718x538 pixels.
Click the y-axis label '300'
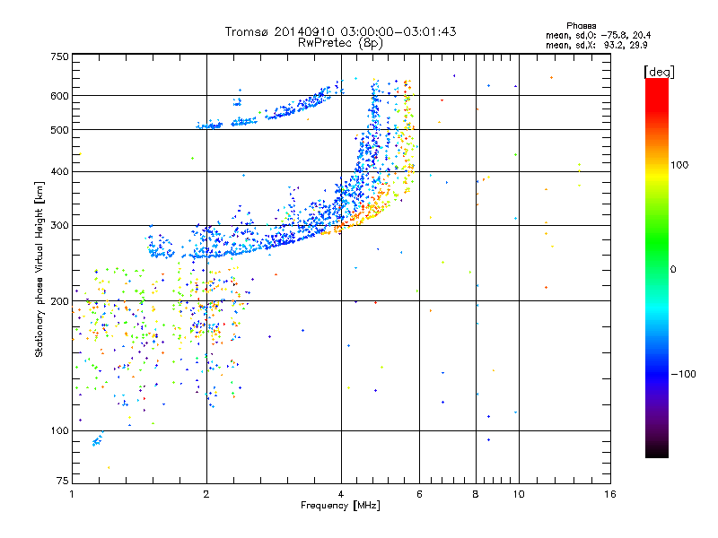tap(59, 226)
